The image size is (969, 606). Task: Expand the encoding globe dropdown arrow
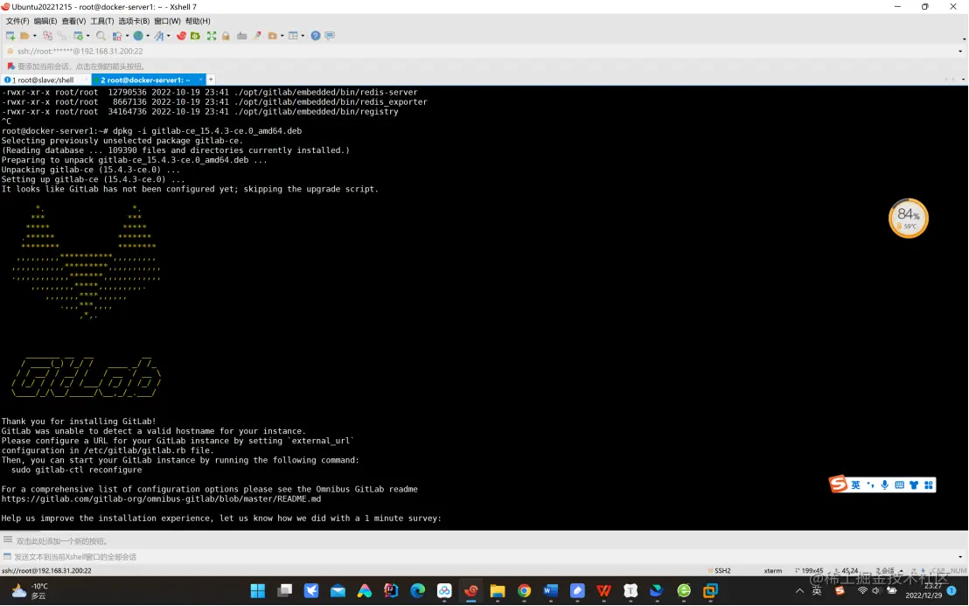coord(148,36)
